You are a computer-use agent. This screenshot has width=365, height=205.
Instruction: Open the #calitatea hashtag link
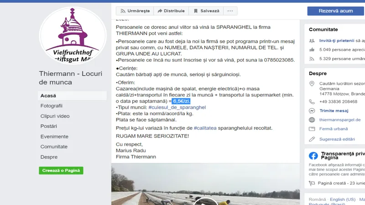pyautogui.click(x=205, y=128)
